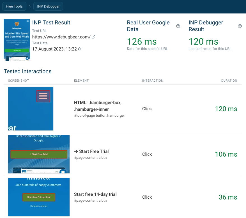Select the Start Free Trial element title
The width and height of the screenshot is (246, 218).
coord(91,152)
